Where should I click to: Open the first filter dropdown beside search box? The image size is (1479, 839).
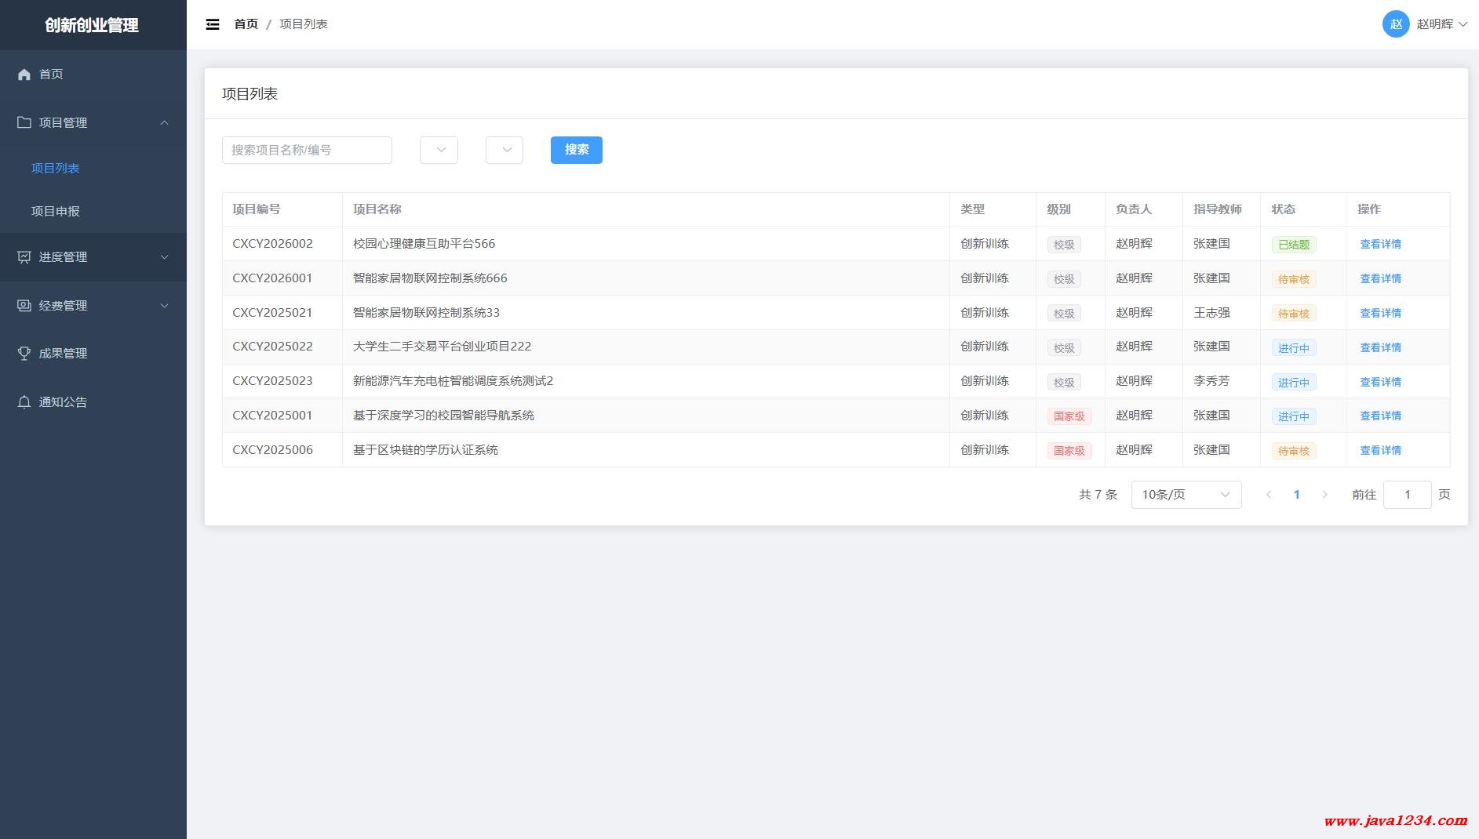click(439, 150)
